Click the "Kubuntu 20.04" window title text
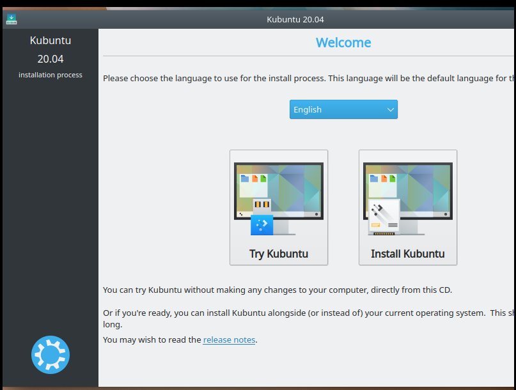The height and width of the screenshot is (390, 516). [x=295, y=19]
